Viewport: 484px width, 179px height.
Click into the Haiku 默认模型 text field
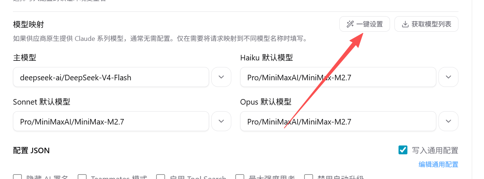[x=338, y=77]
